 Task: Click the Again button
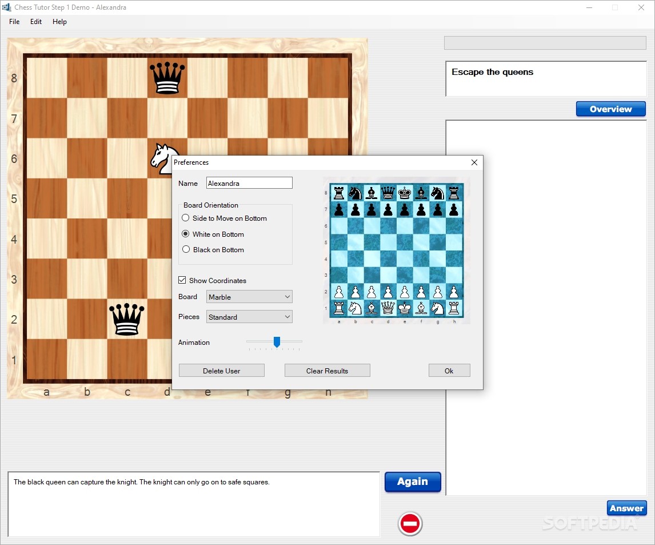click(x=413, y=482)
